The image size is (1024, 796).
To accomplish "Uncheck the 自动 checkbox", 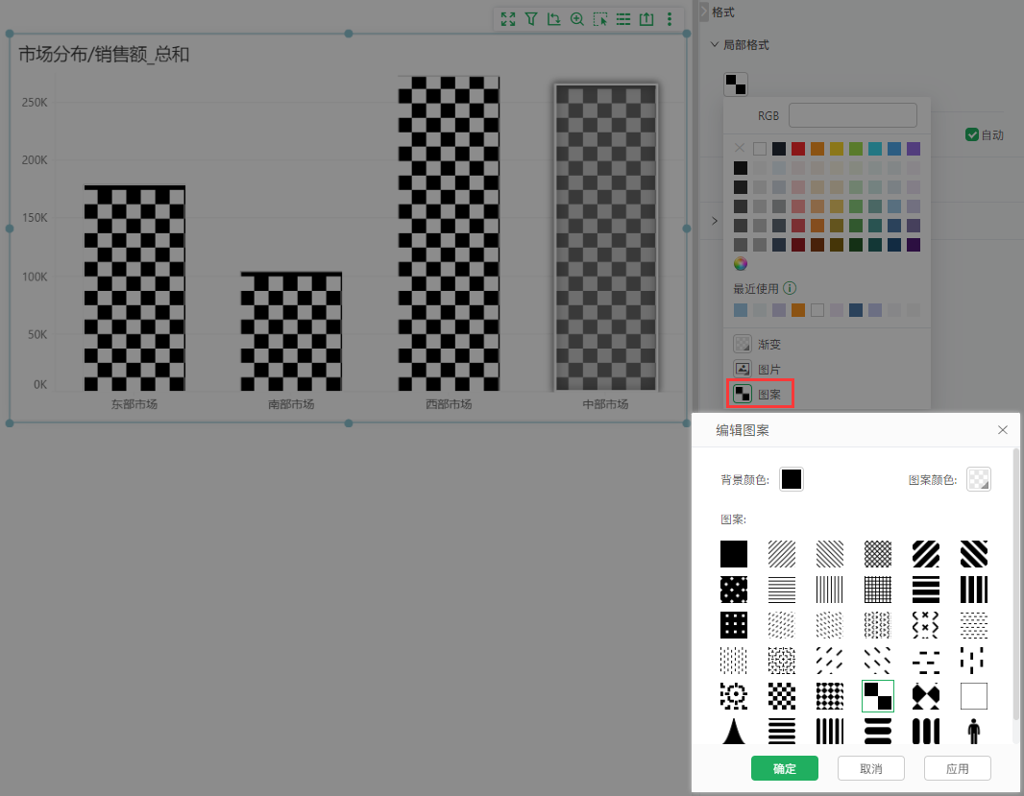I will tap(971, 134).
